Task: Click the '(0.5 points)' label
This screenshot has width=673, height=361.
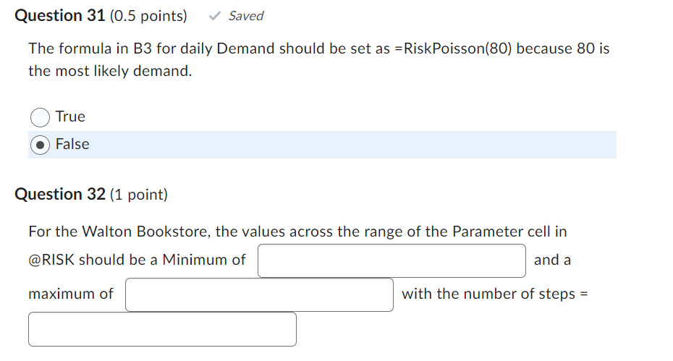Action: tap(148, 16)
